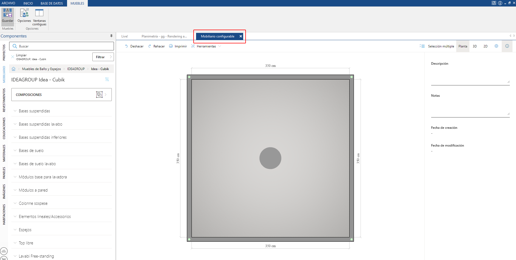The image size is (516, 260).
Task: Switch to 2D view
Action: pos(486,46)
